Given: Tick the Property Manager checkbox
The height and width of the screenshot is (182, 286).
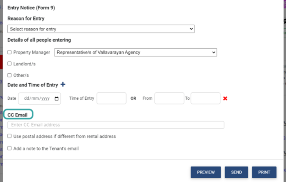Looking at the screenshot, I should (10, 52).
